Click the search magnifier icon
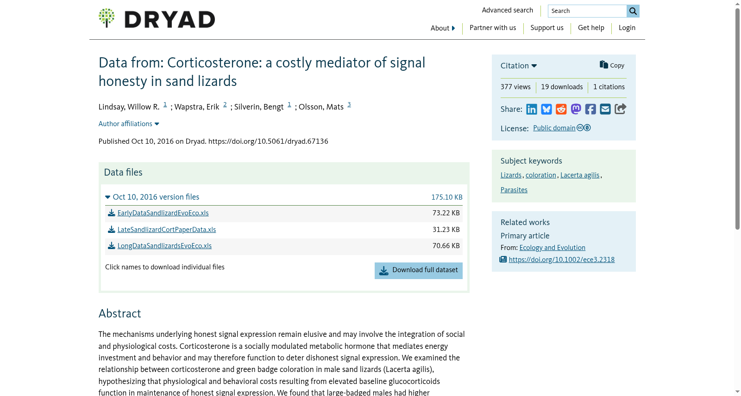 633,11
